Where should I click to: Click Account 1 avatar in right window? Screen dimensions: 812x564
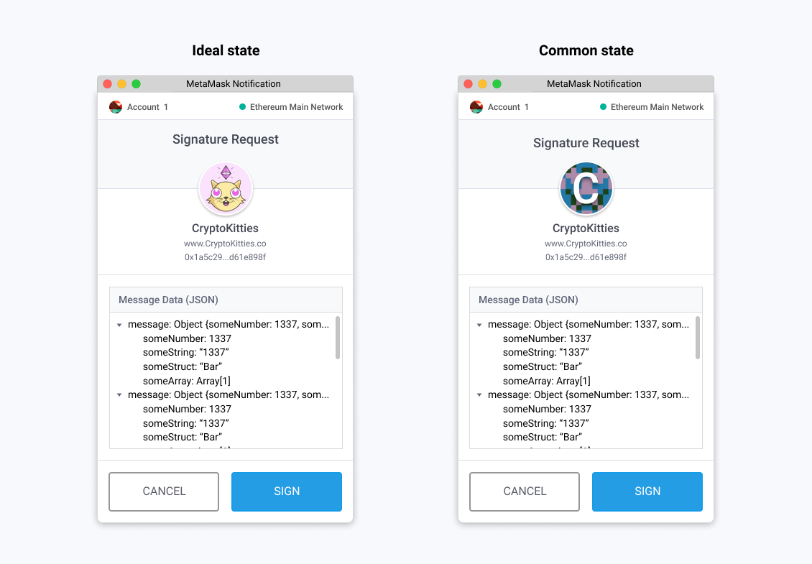(476, 107)
